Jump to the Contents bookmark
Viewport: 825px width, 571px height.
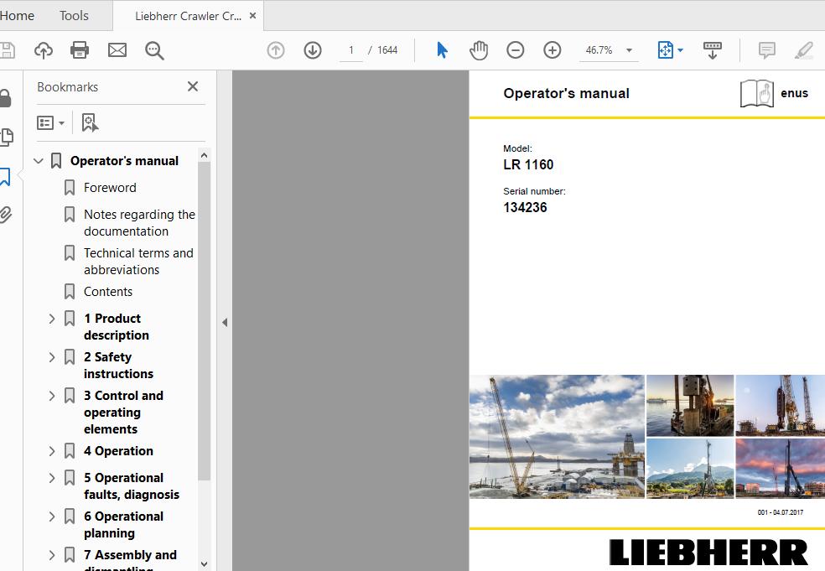(x=108, y=292)
